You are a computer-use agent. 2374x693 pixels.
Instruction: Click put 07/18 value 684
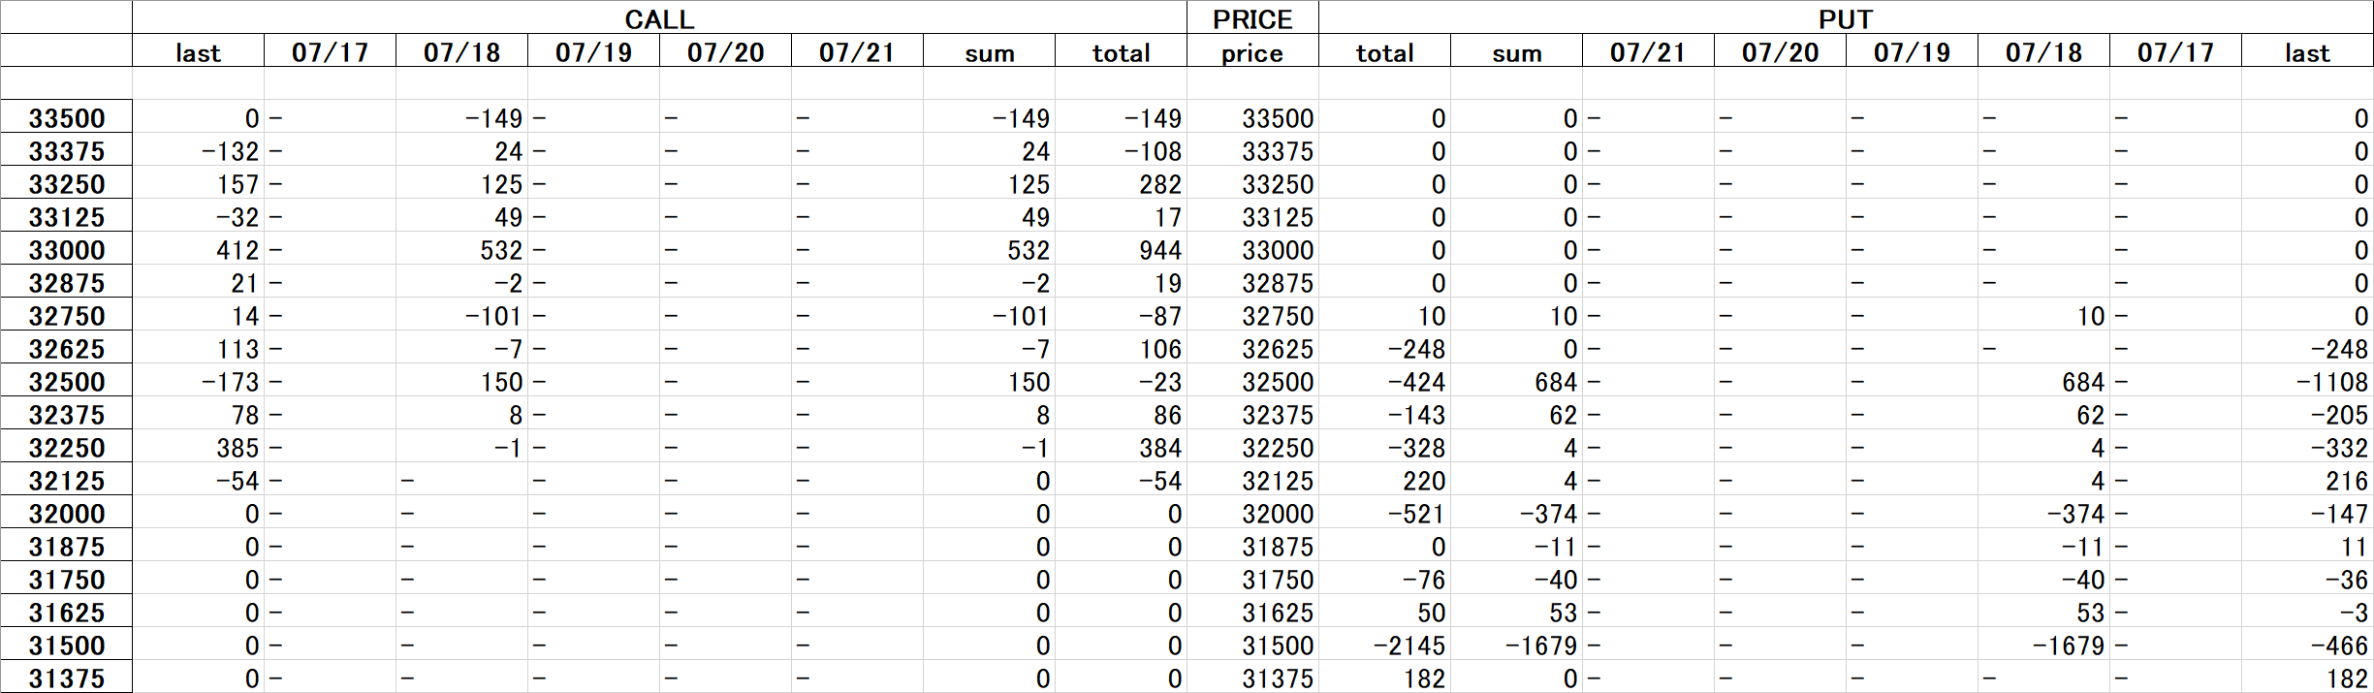[x=2043, y=381]
